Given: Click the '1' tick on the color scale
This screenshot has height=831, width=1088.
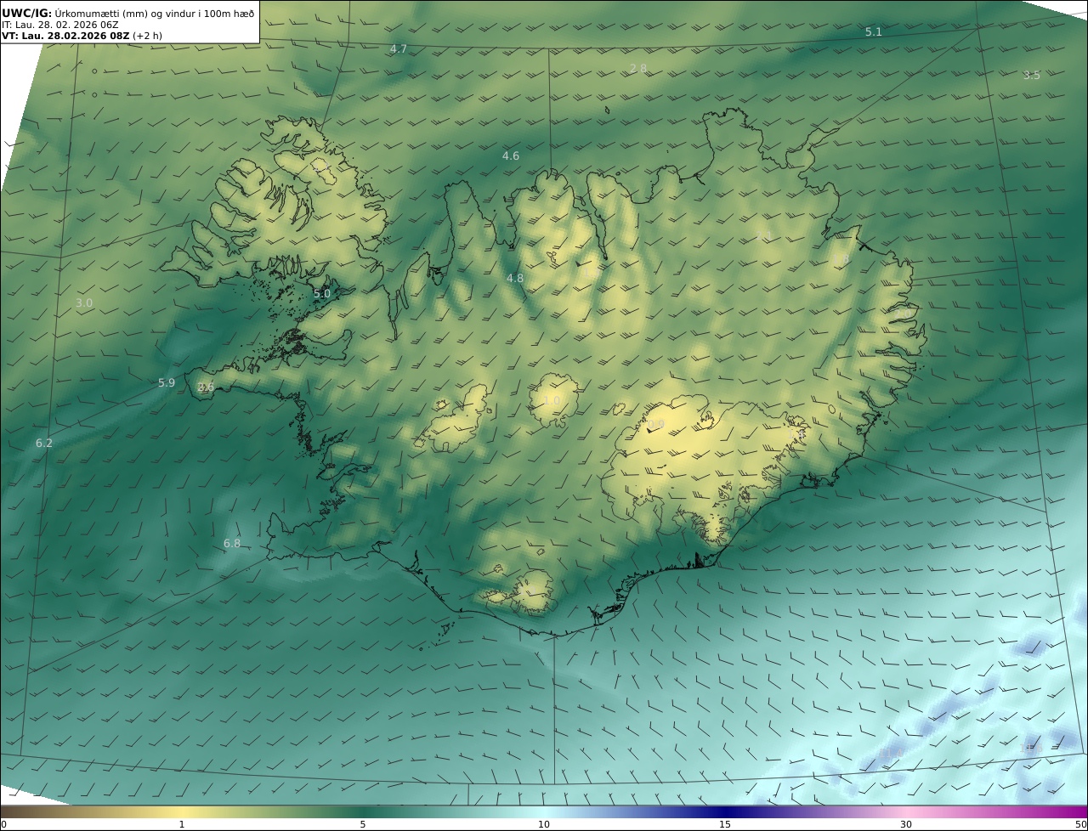Looking at the screenshot, I should pyautogui.click(x=182, y=824).
